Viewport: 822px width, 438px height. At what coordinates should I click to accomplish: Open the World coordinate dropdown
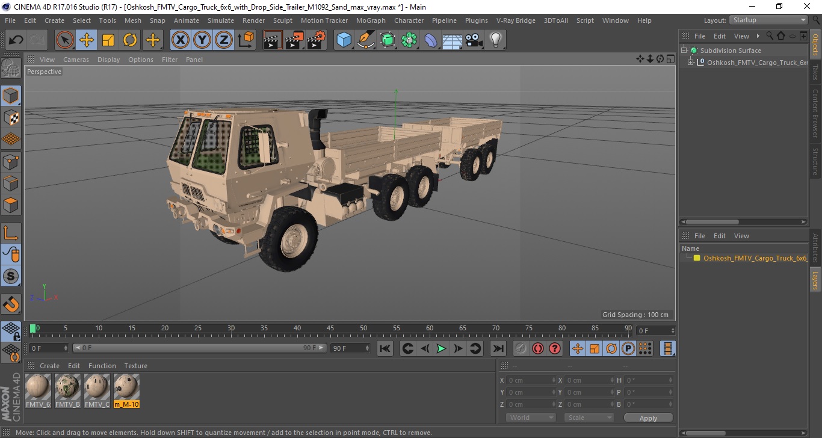point(530,418)
